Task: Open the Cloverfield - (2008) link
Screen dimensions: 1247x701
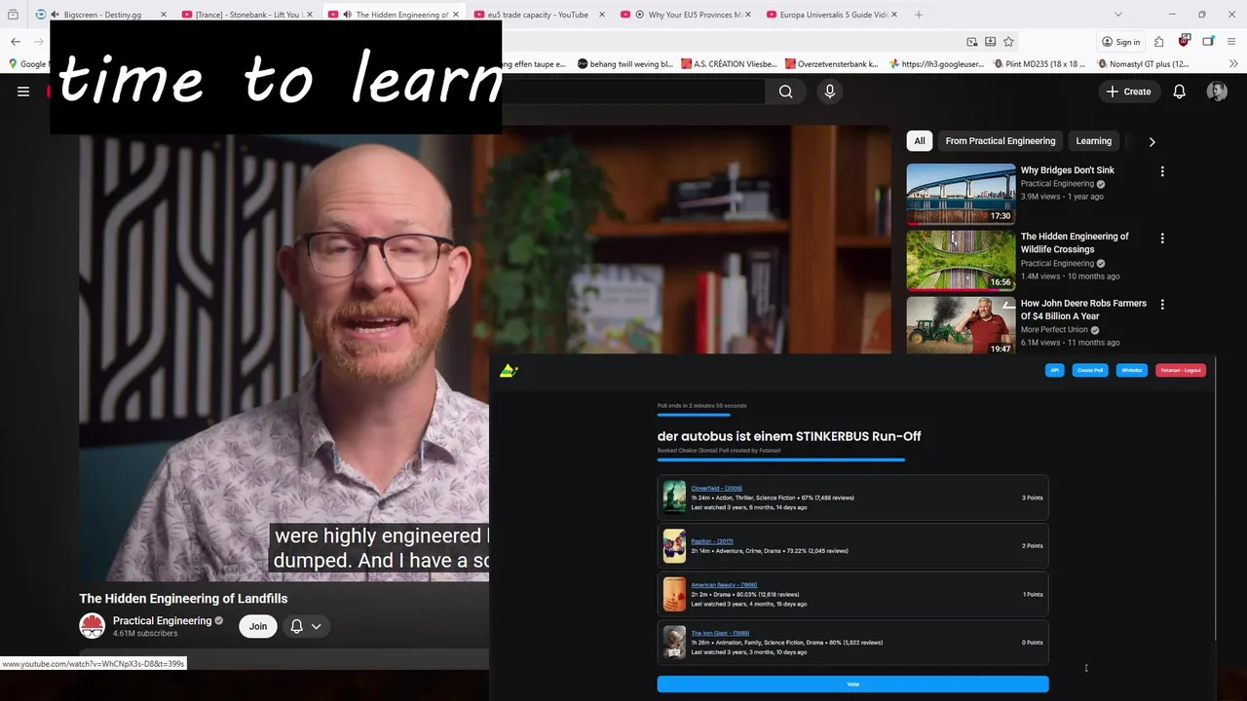Action: (x=716, y=489)
